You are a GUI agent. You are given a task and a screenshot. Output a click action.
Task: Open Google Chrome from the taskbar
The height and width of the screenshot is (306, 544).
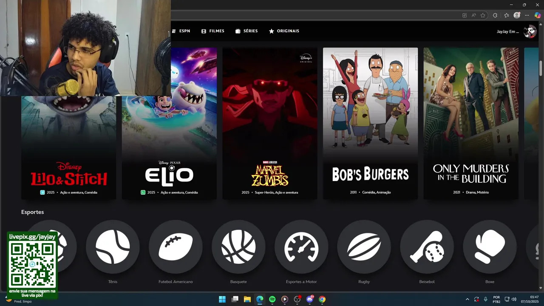coord(322,299)
